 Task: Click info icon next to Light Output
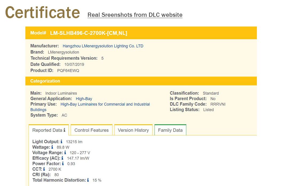[61, 142]
